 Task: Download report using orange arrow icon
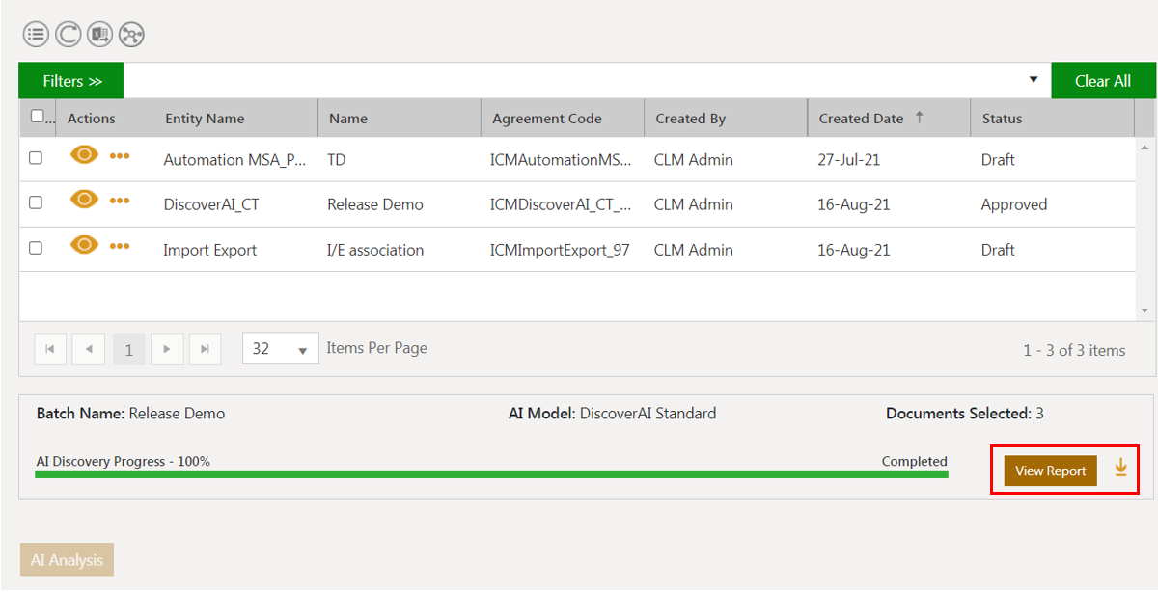click(1120, 469)
